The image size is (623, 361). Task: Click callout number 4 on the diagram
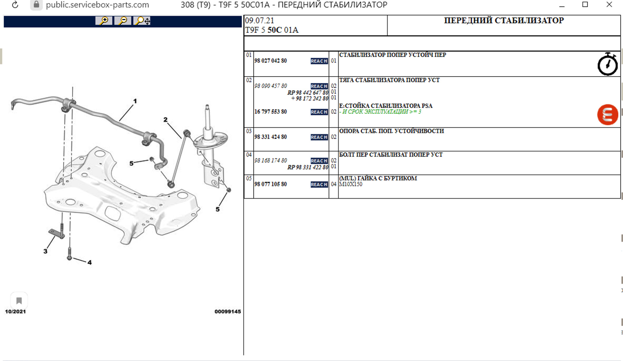click(x=90, y=263)
